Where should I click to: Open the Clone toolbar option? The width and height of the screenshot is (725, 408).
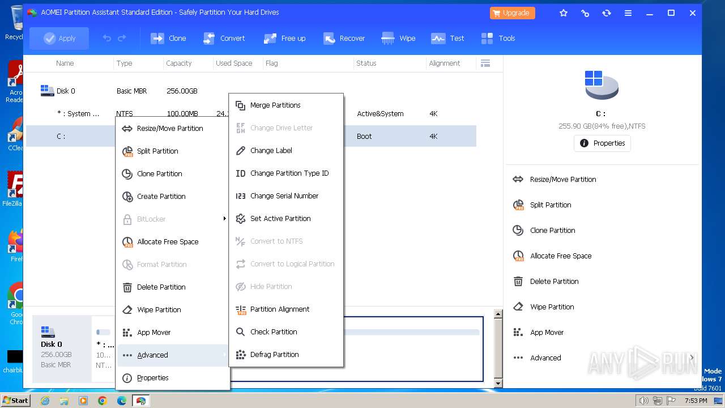point(168,39)
